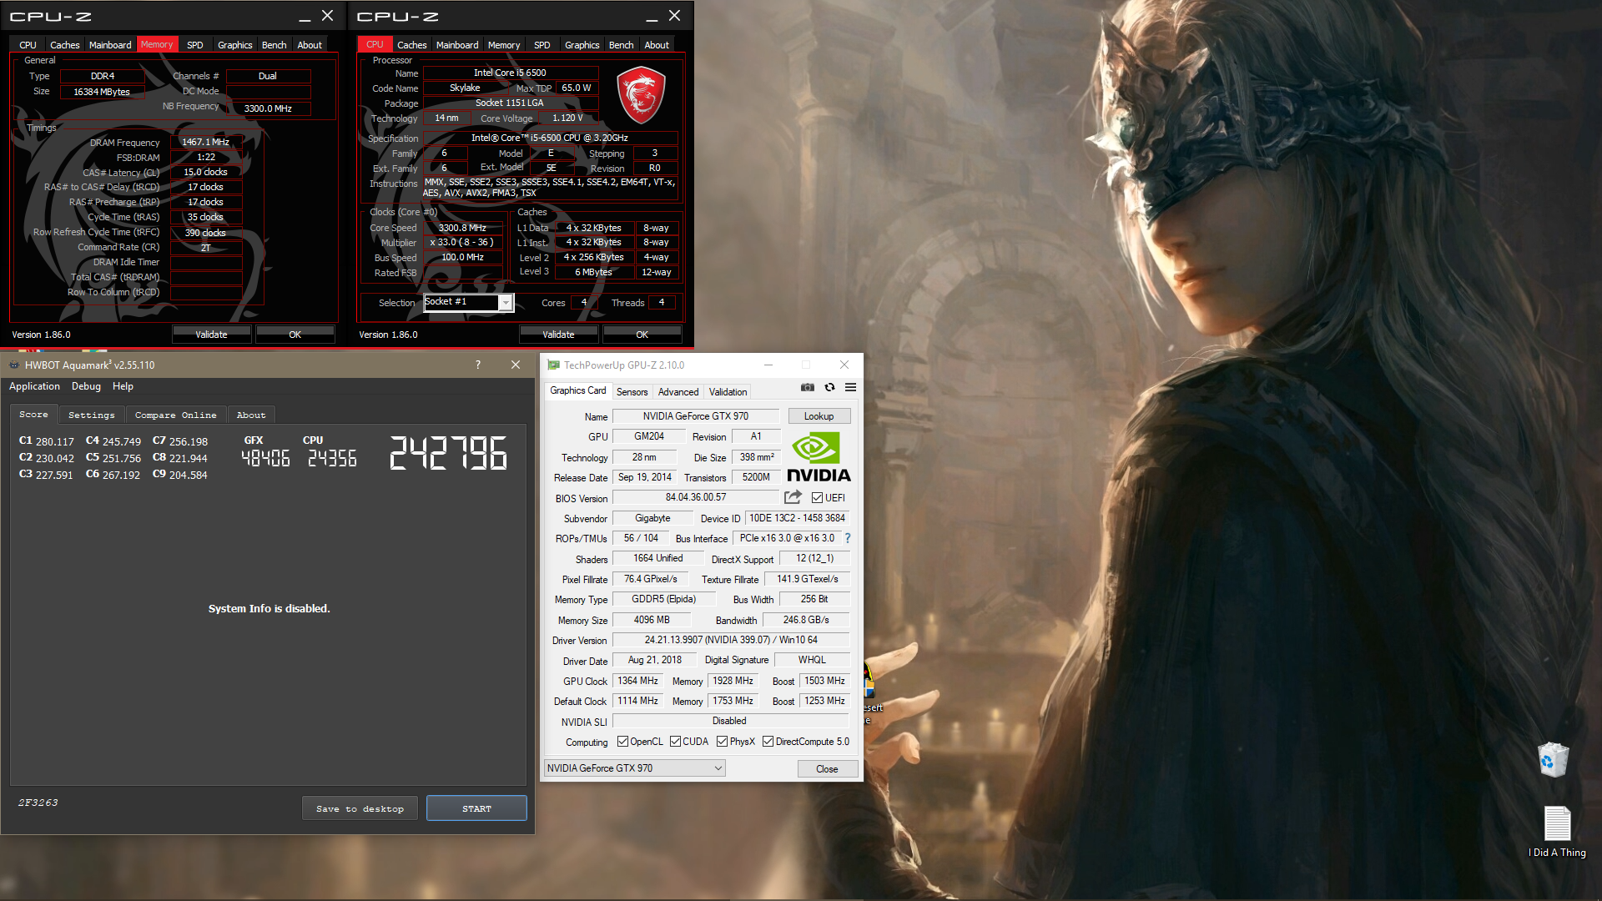Toggle the OpenCL checkbox

coord(622,742)
